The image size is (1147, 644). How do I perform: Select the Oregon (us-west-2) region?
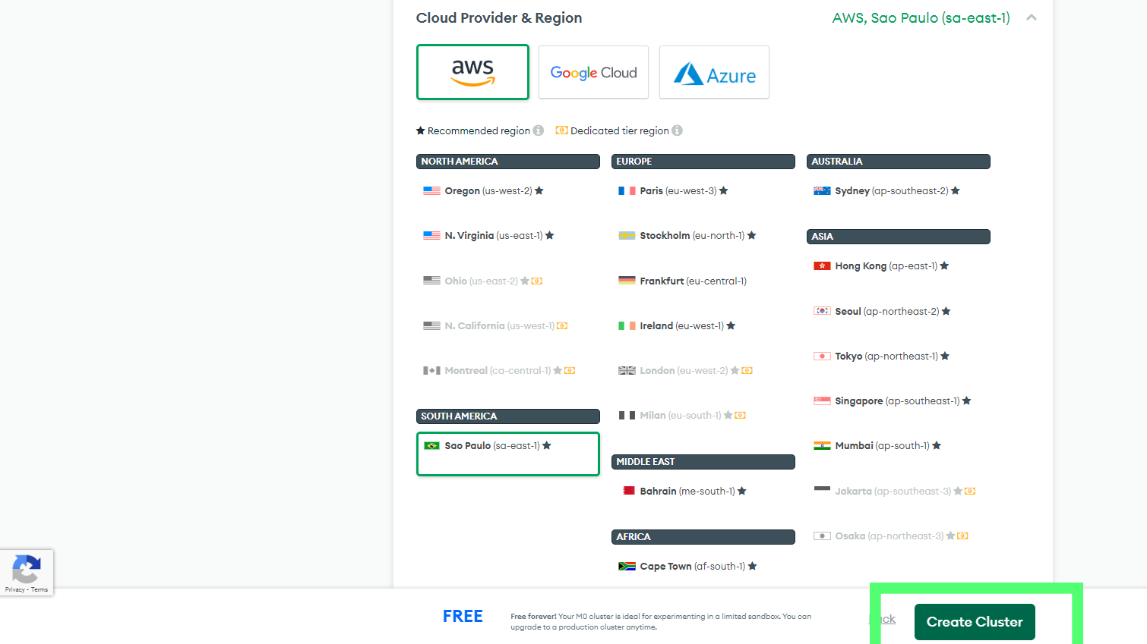[508, 191]
